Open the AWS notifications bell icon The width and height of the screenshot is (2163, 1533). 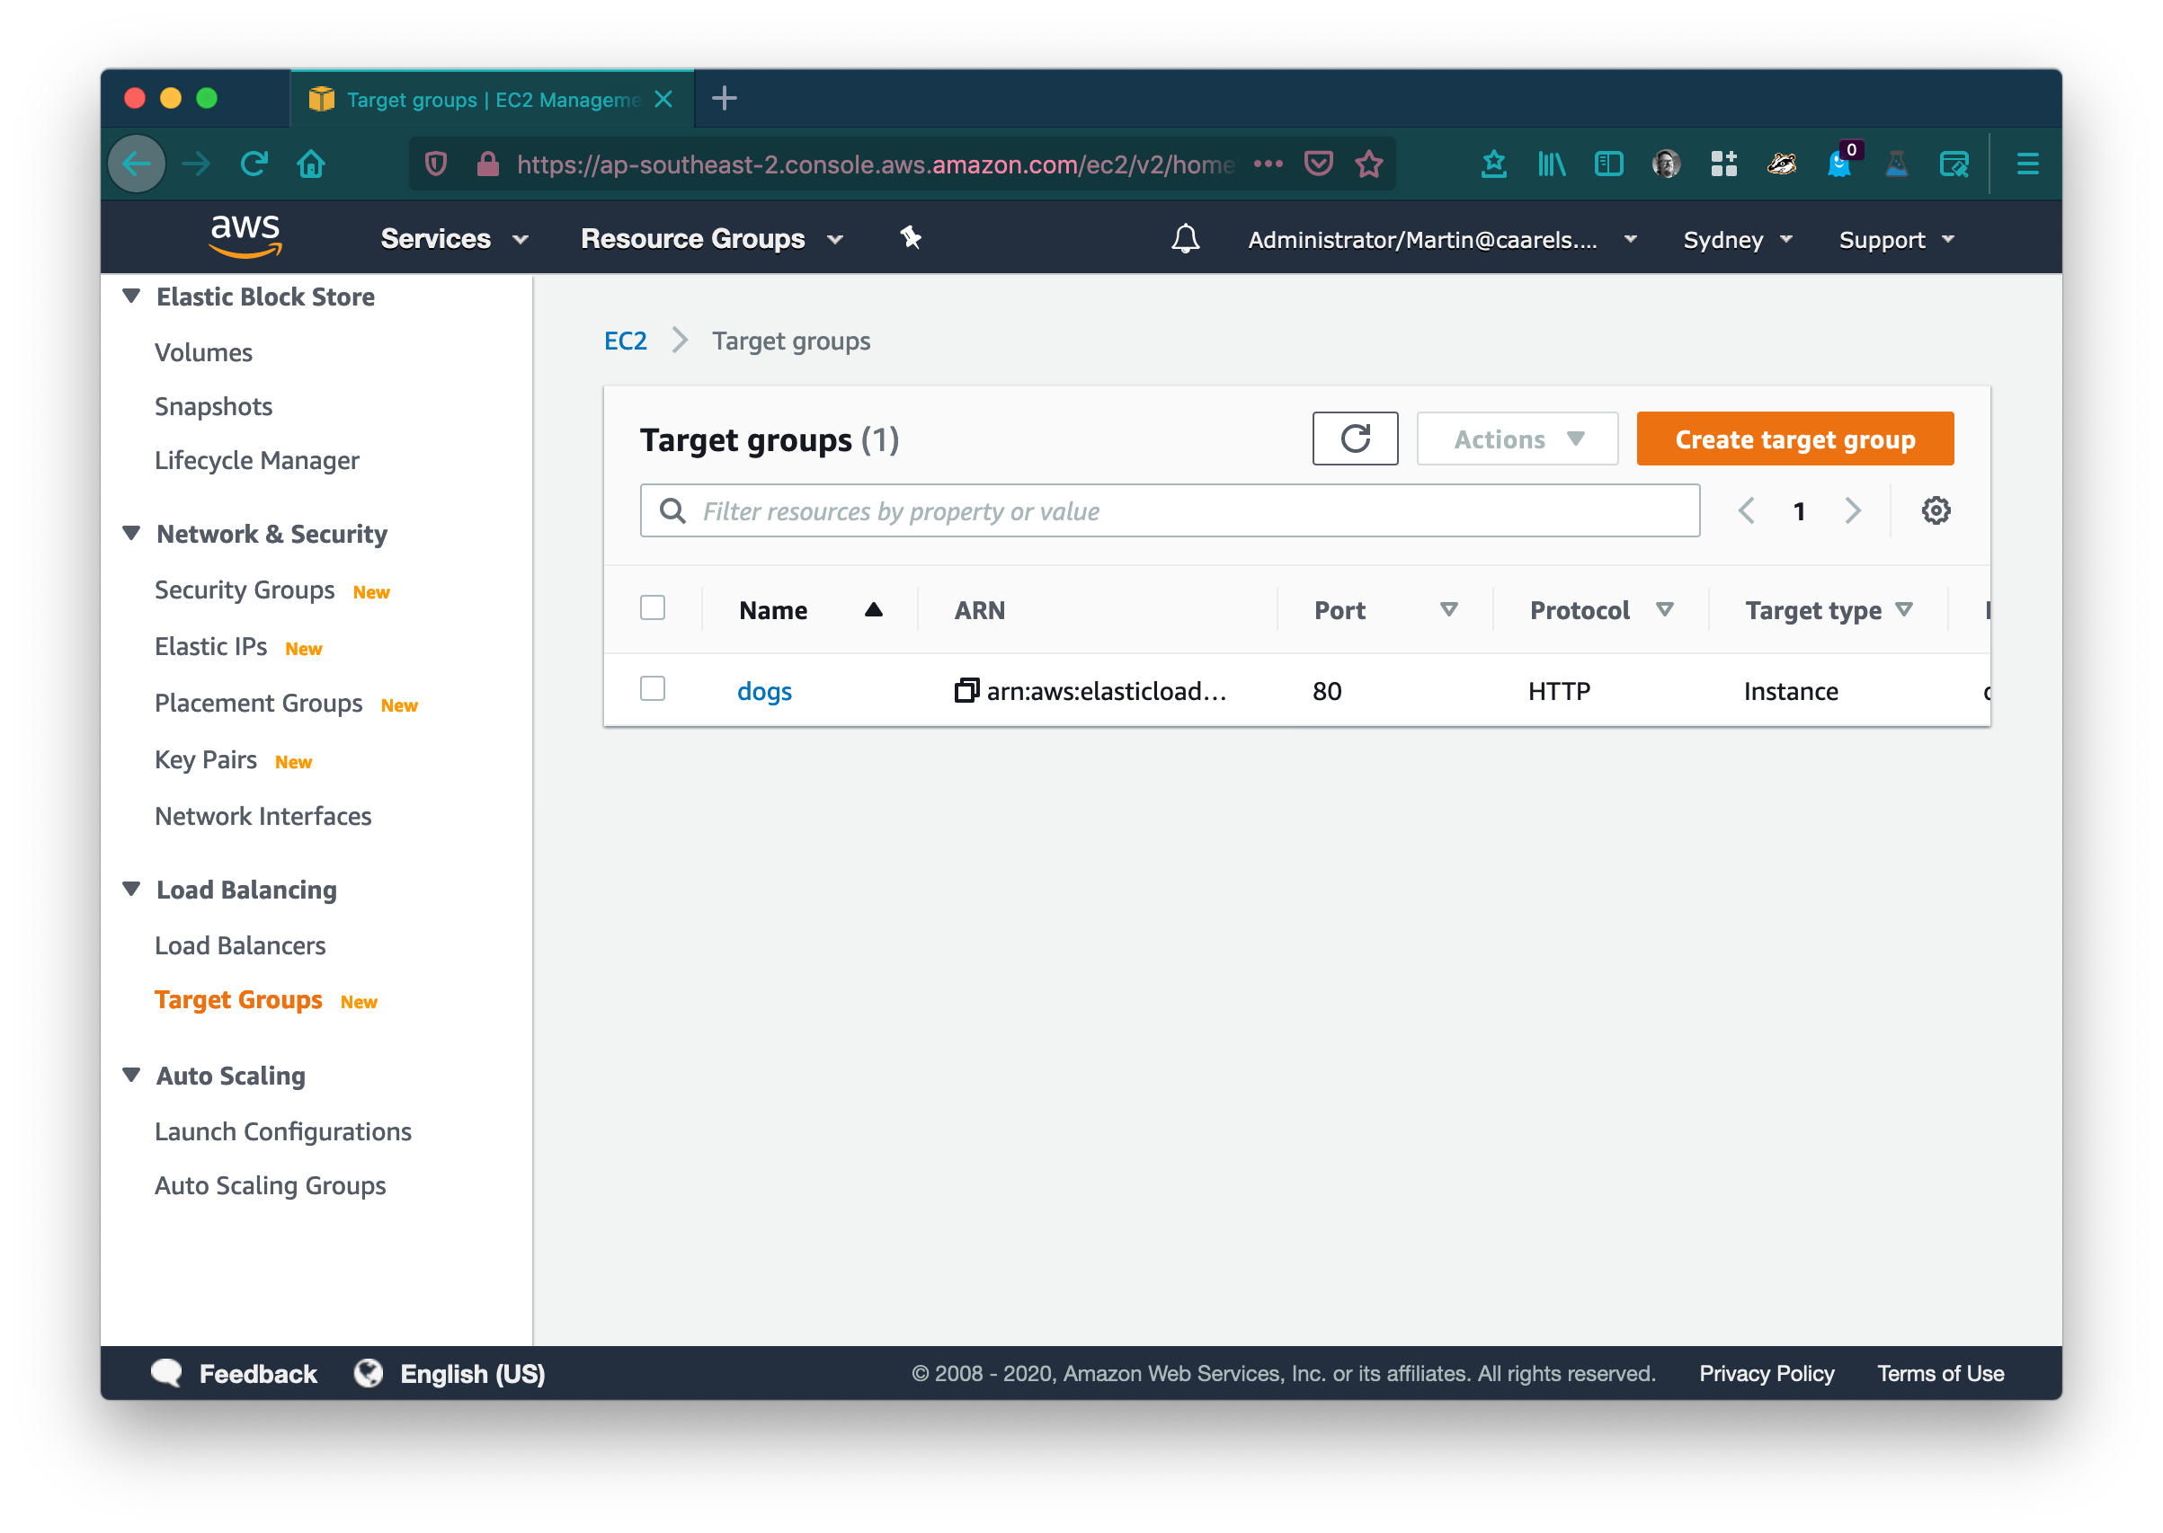(x=1186, y=239)
